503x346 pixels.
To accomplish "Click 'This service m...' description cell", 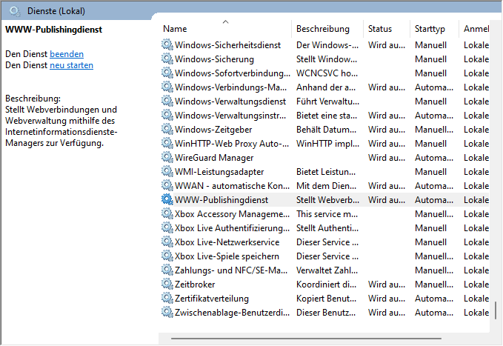I will 327,214.
